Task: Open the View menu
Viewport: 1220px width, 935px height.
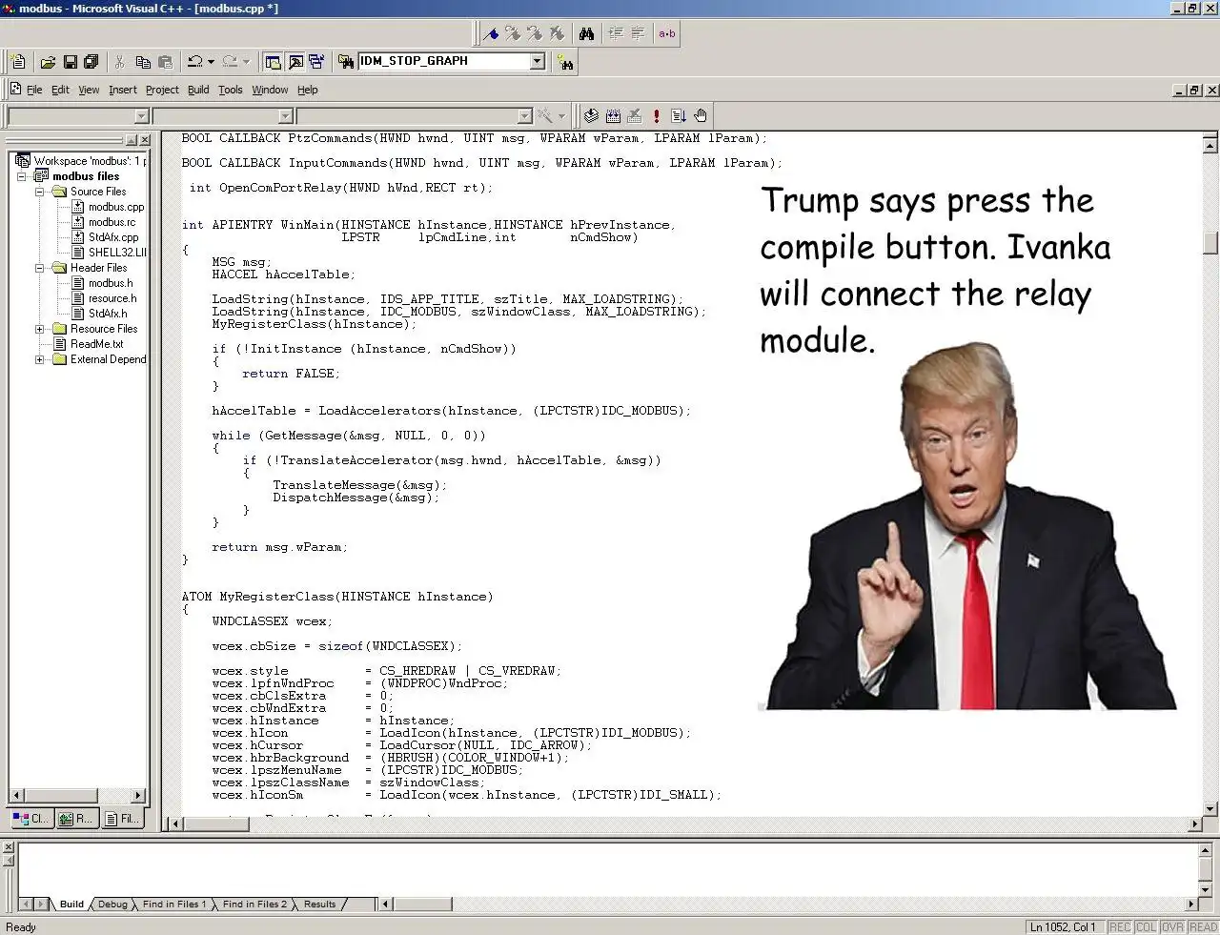Action: tap(89, 90)
